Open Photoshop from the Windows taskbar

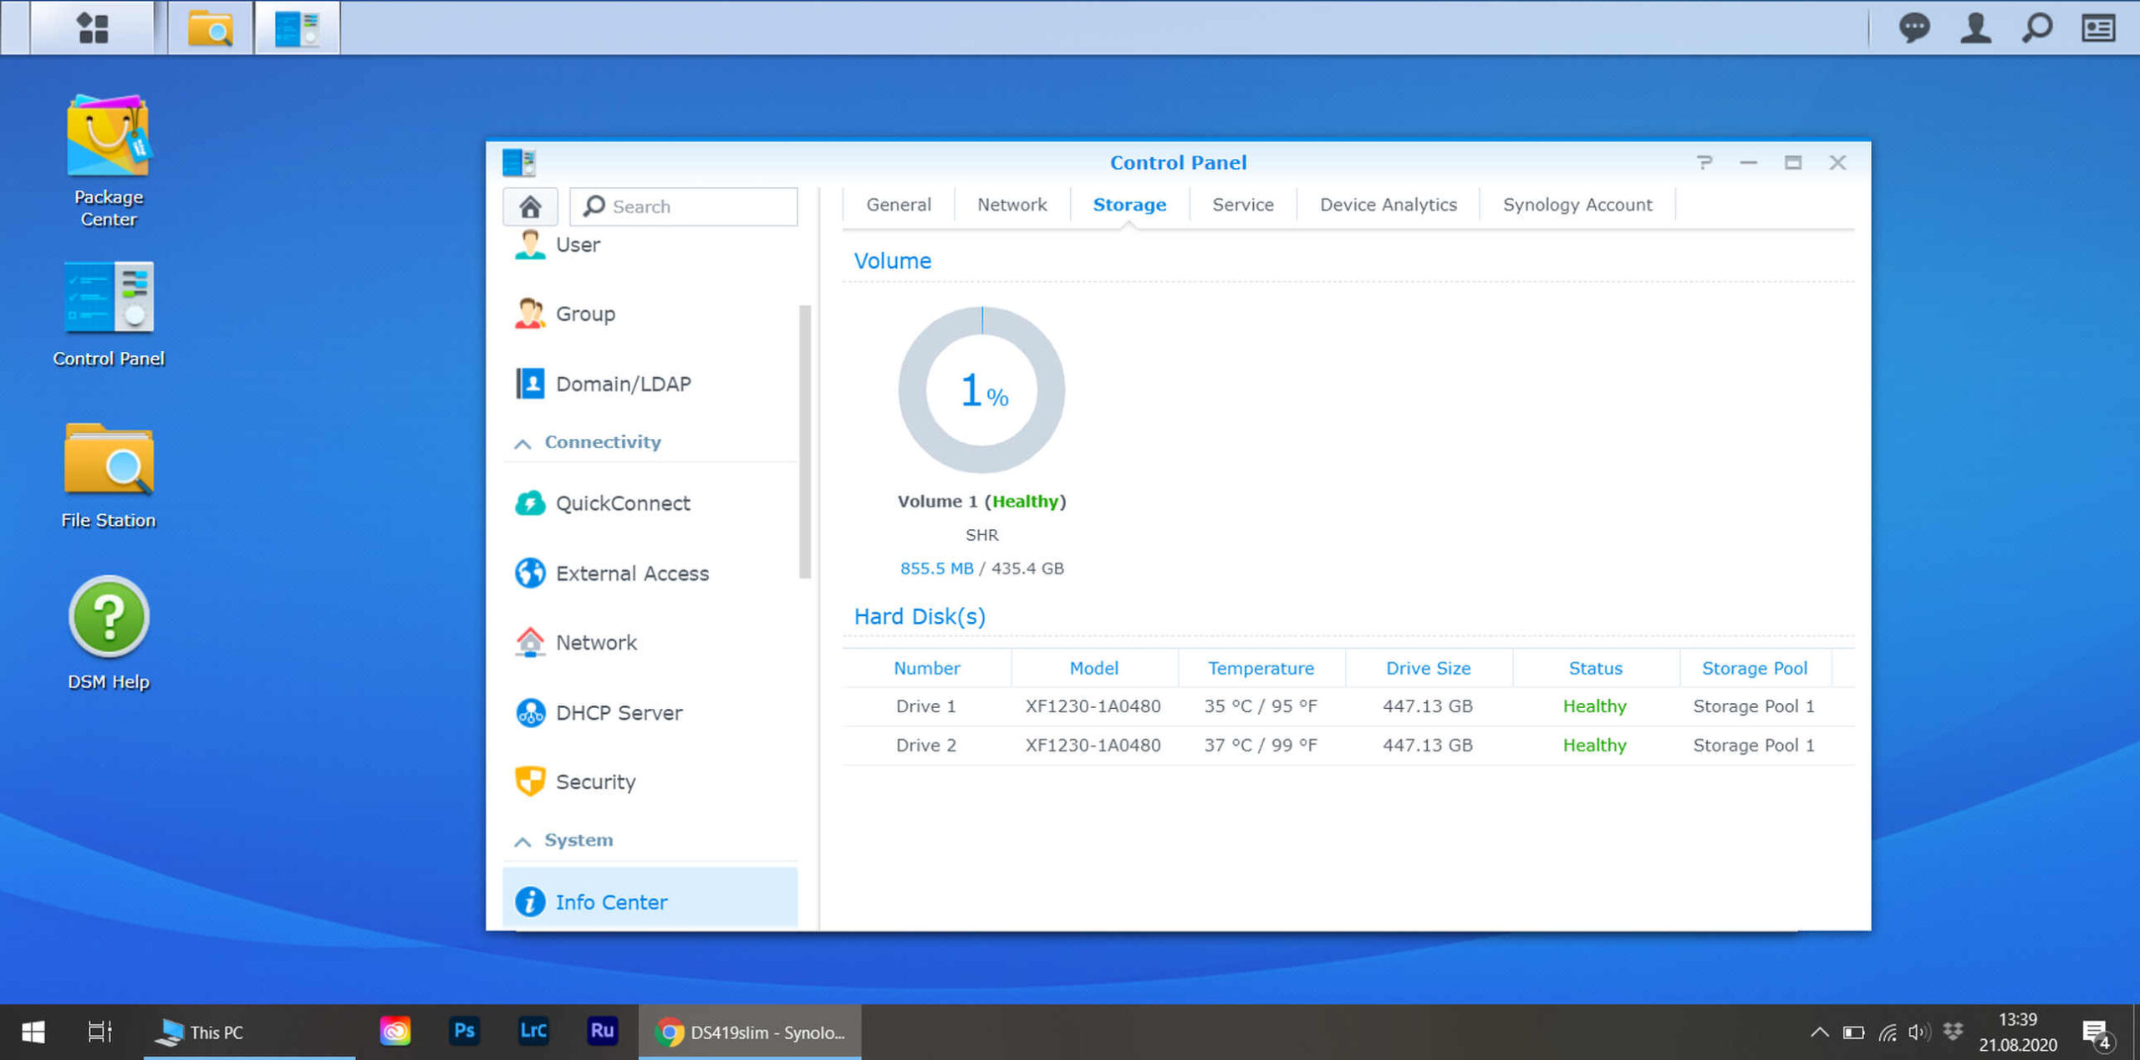pyautogui.click(x=464, y=1031)
